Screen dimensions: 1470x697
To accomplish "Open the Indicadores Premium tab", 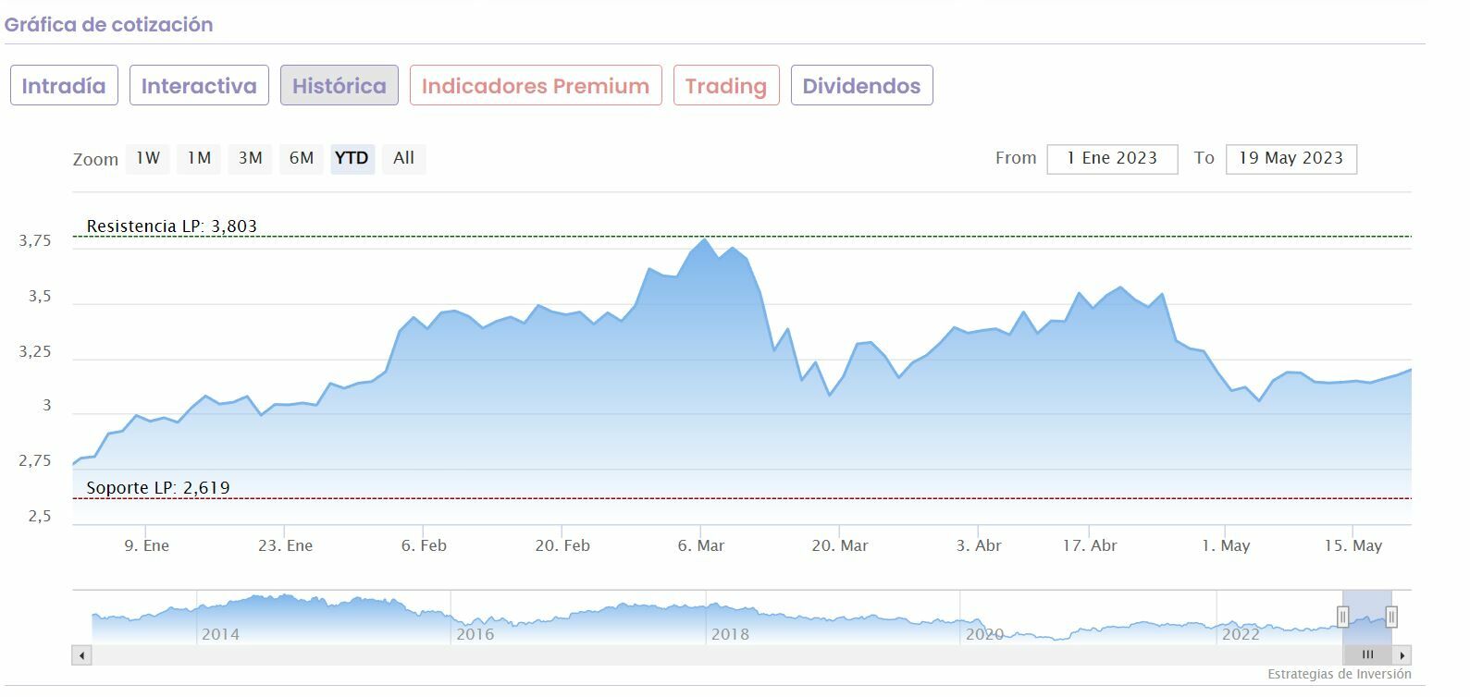I will [x=536, y=86].
